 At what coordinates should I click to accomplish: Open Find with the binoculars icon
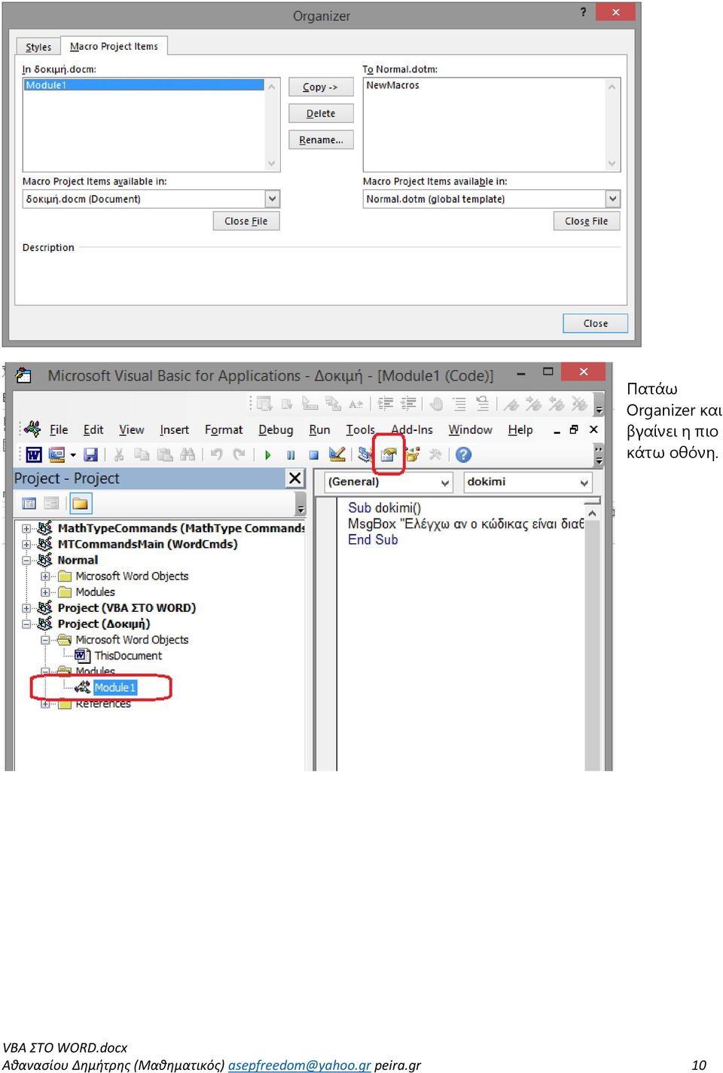188,454
